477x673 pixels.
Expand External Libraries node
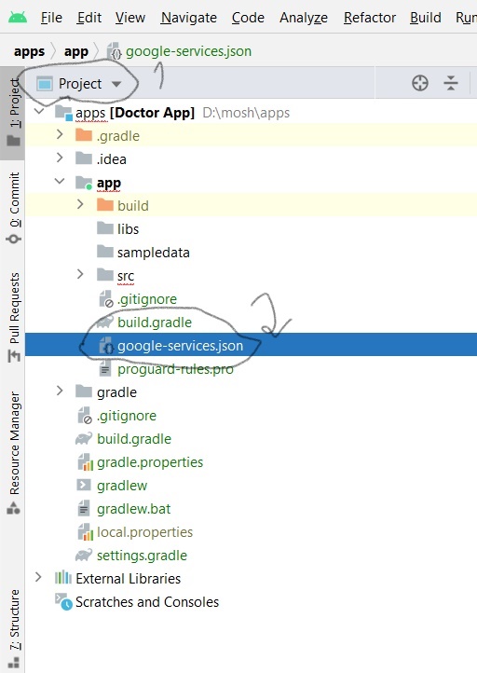pyautogui.click(x=38, y=577)
